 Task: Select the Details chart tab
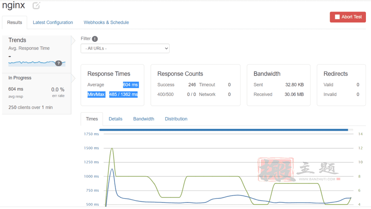click(116, 119)
